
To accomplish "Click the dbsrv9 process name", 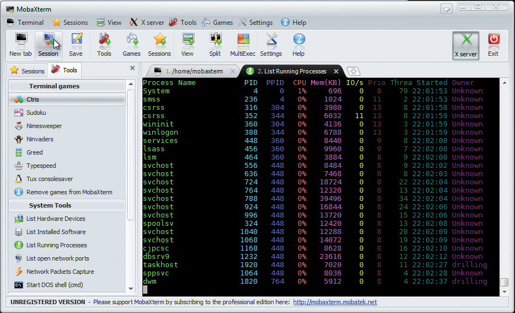I will coord(156,257).
